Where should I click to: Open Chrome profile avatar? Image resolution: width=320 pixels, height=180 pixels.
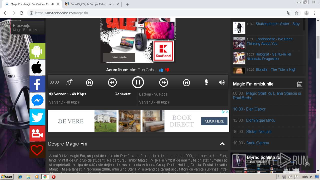tap(306, 13)
